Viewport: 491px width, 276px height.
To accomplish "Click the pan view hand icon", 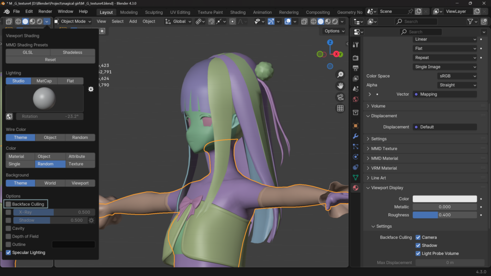I will (x=340, y=86).
